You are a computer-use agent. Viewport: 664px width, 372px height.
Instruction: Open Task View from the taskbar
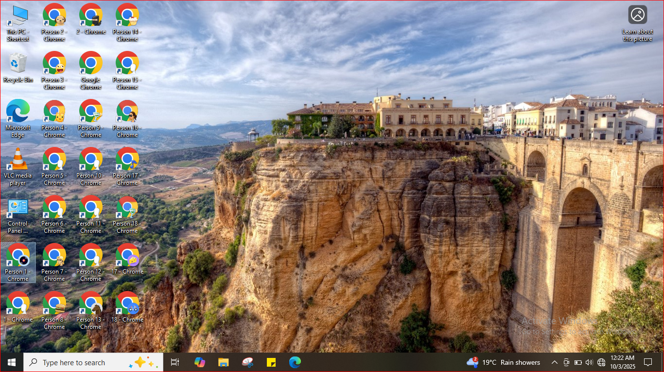coord(175,362)
